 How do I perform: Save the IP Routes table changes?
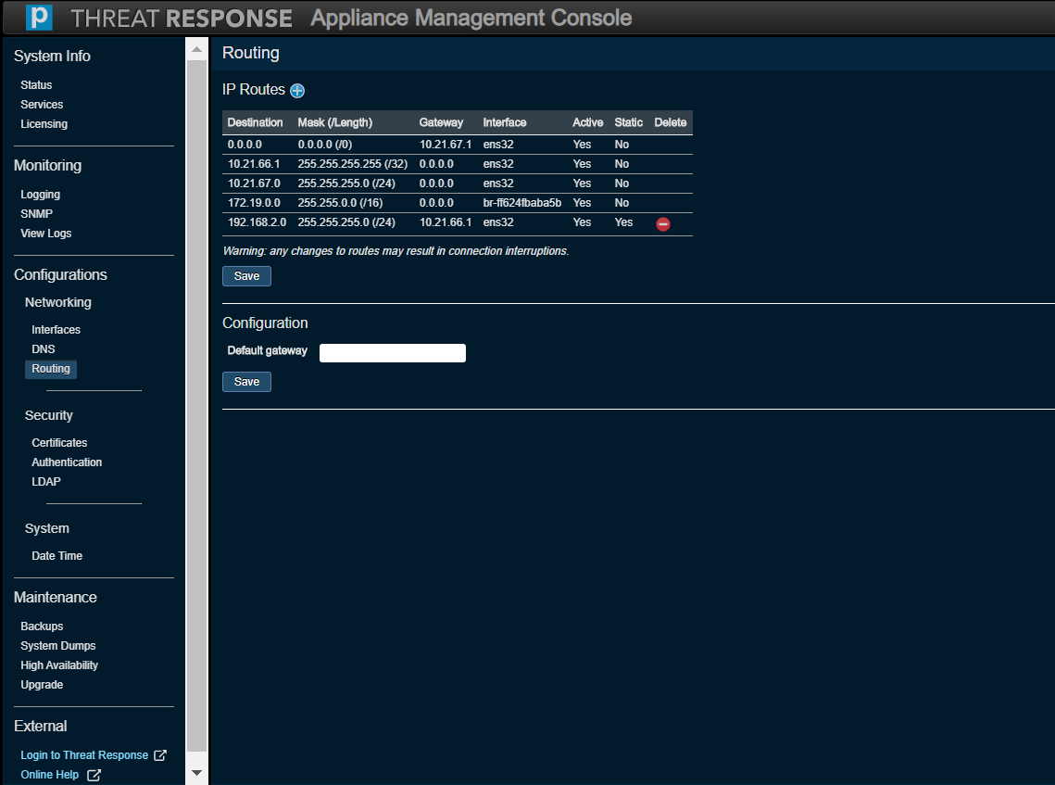click(246, 276)
